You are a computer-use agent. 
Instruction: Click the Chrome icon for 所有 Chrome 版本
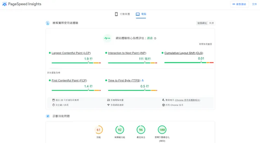163,105
